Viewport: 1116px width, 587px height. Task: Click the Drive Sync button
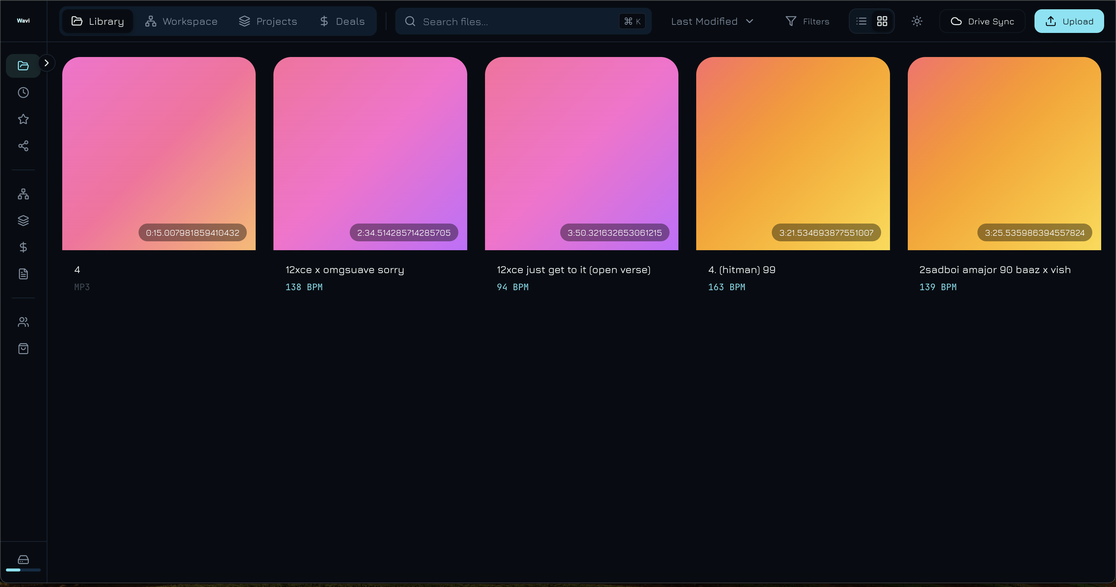(982, 21)
